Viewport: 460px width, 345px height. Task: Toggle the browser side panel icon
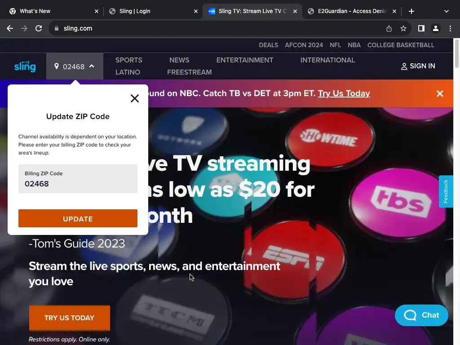click(421, 28)
